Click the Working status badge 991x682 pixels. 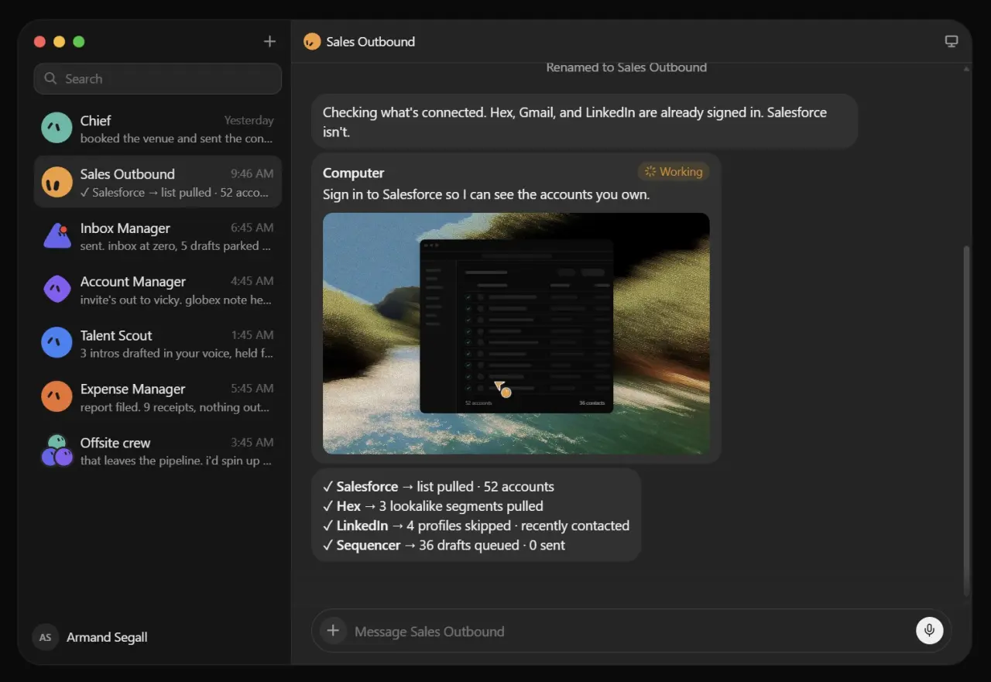click(674, 172)
